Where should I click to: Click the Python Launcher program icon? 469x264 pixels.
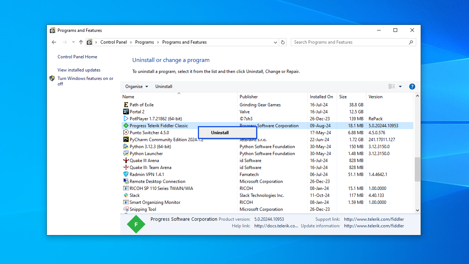click(x=126, y=154)
